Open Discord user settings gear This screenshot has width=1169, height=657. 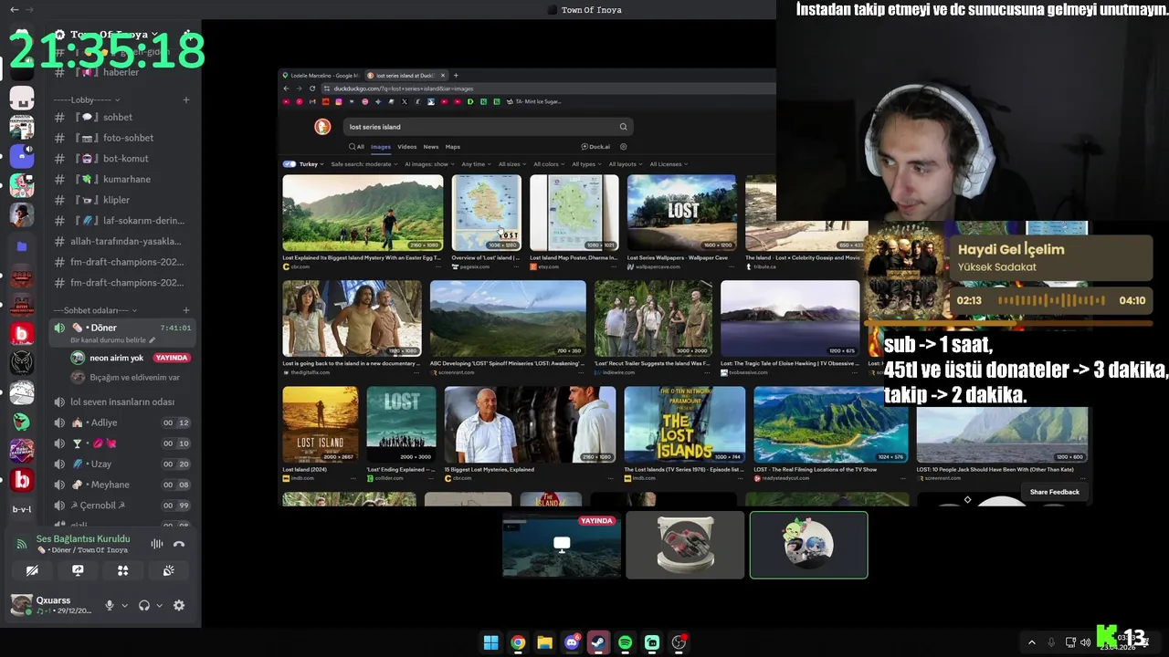pos(179,605)
